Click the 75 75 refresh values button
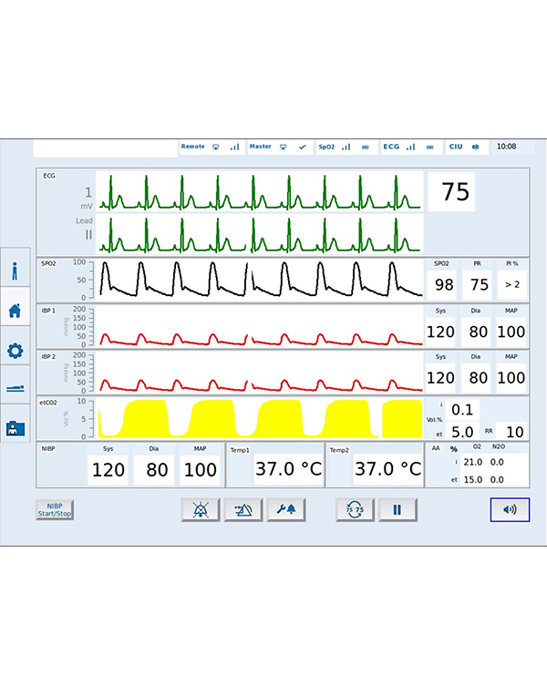The height and width of the screenshot is (685, 547). 355,510
